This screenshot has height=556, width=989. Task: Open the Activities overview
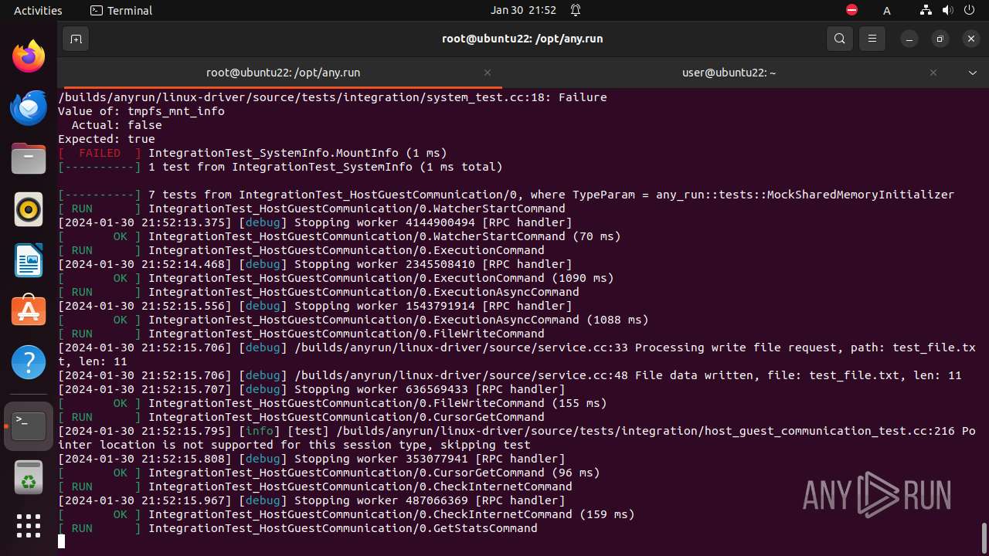[38, 10]
